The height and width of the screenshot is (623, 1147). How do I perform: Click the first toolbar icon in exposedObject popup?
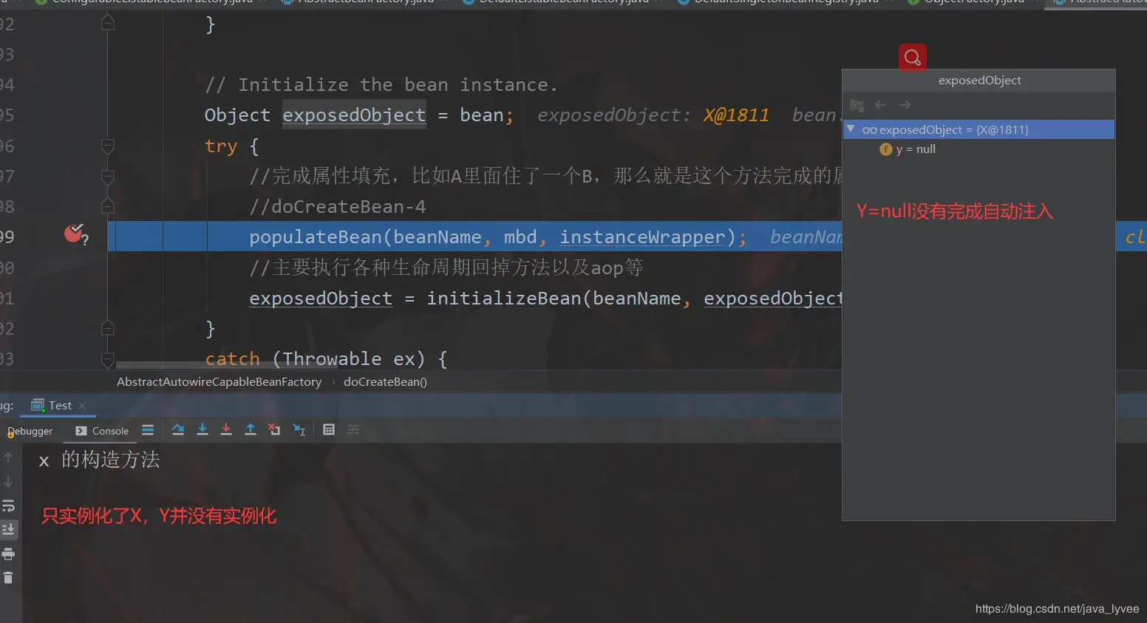click(x=857, y=105)
